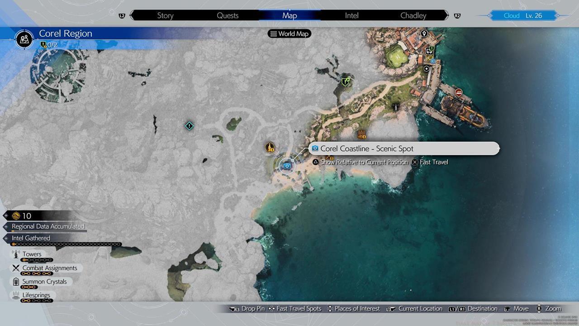Select the red ship marker at the dock
This screenshot has width=579, height=326.
459,93
